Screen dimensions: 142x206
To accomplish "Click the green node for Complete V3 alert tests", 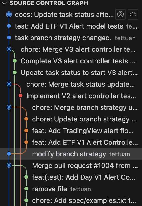I will [x=15, y=61].
